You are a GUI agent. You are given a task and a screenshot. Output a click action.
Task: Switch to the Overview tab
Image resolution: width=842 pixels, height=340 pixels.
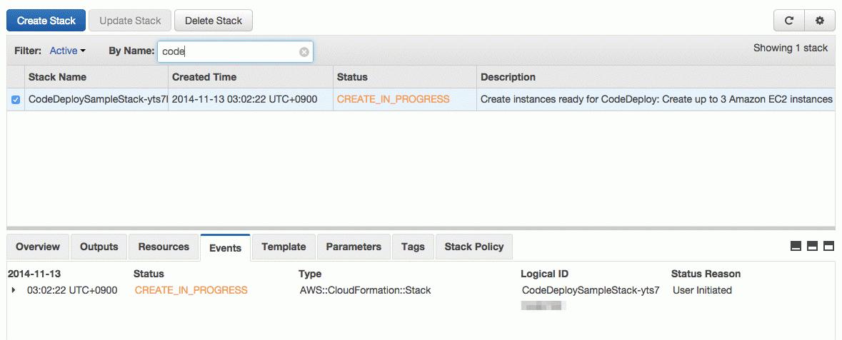pos(38,247)
